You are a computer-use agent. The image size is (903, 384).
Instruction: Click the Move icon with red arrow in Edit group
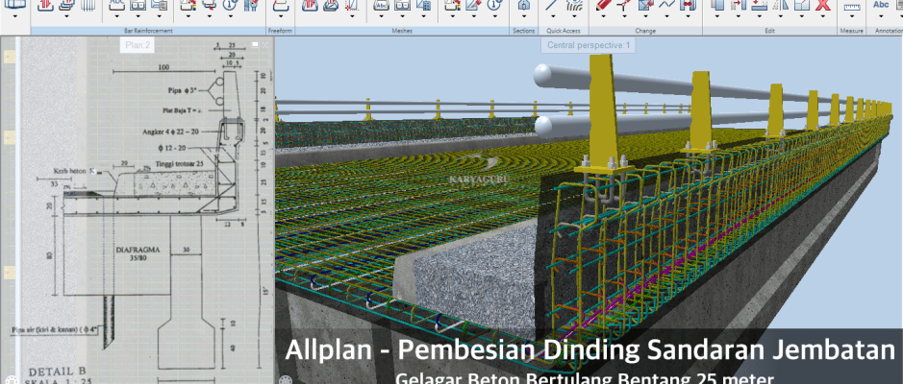point(739,5)
